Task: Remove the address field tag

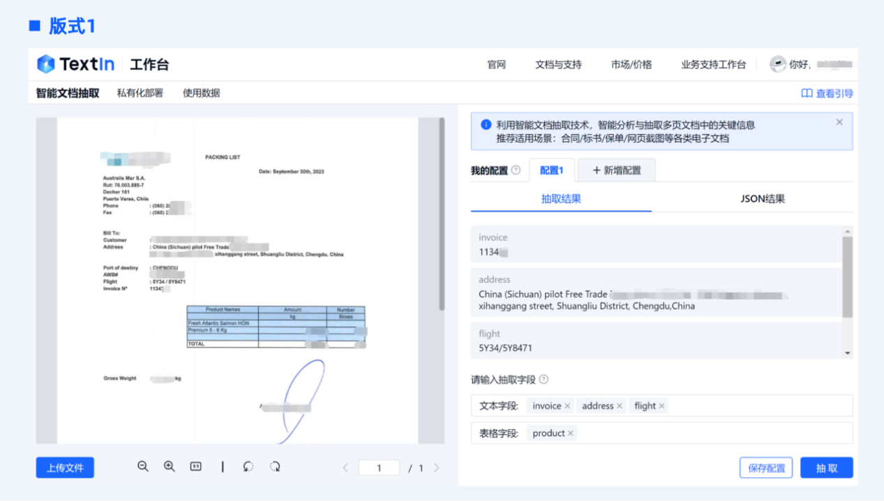Action: (x=620, y=406)
